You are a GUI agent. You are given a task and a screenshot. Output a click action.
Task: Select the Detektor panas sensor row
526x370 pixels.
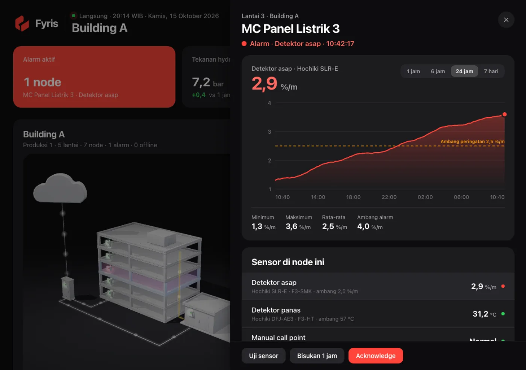[378, 314]
